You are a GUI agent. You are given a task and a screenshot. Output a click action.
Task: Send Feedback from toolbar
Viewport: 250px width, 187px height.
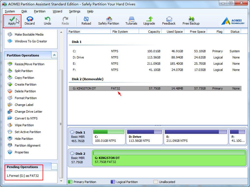tap(169, 21)
